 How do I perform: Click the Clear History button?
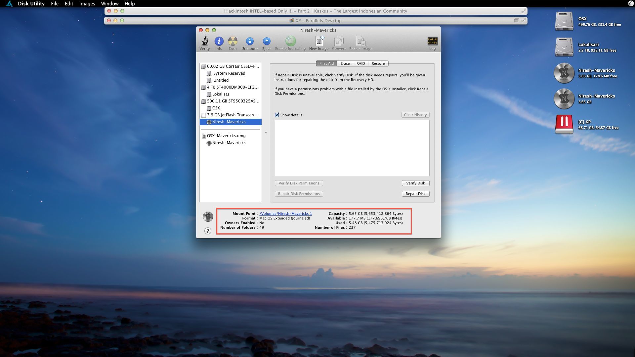coord(415,115)
